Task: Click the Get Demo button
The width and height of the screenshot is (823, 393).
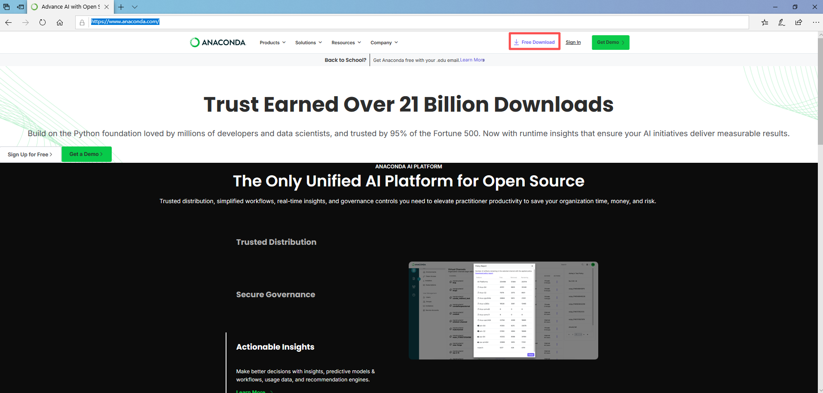Action: click(x=610, y=42)
